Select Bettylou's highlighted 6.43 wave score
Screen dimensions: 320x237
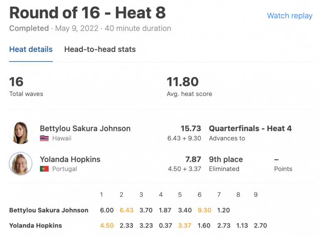click(126, 210)
